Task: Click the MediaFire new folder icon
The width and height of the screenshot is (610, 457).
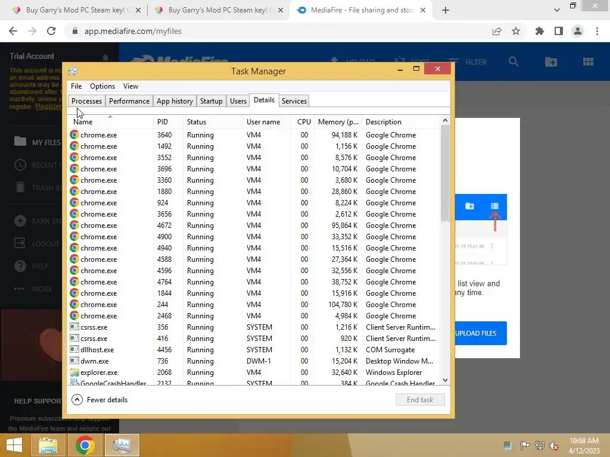Action: point(551,62)
